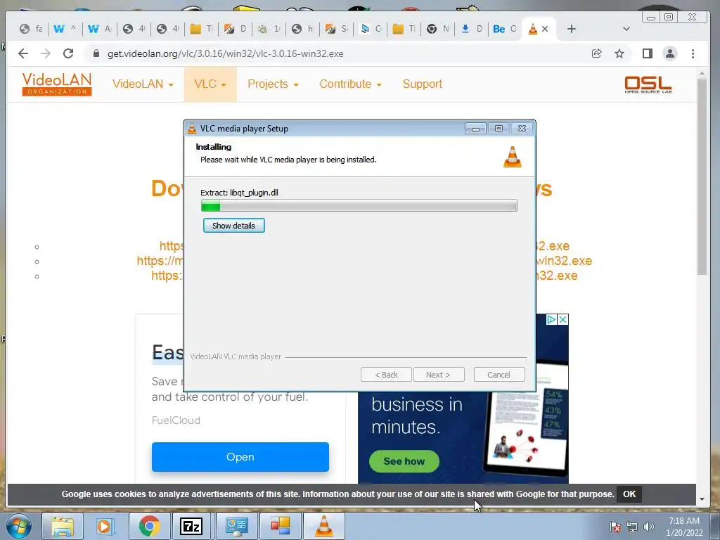
Task: Click the network tray icon
Action: coord(632,527)
